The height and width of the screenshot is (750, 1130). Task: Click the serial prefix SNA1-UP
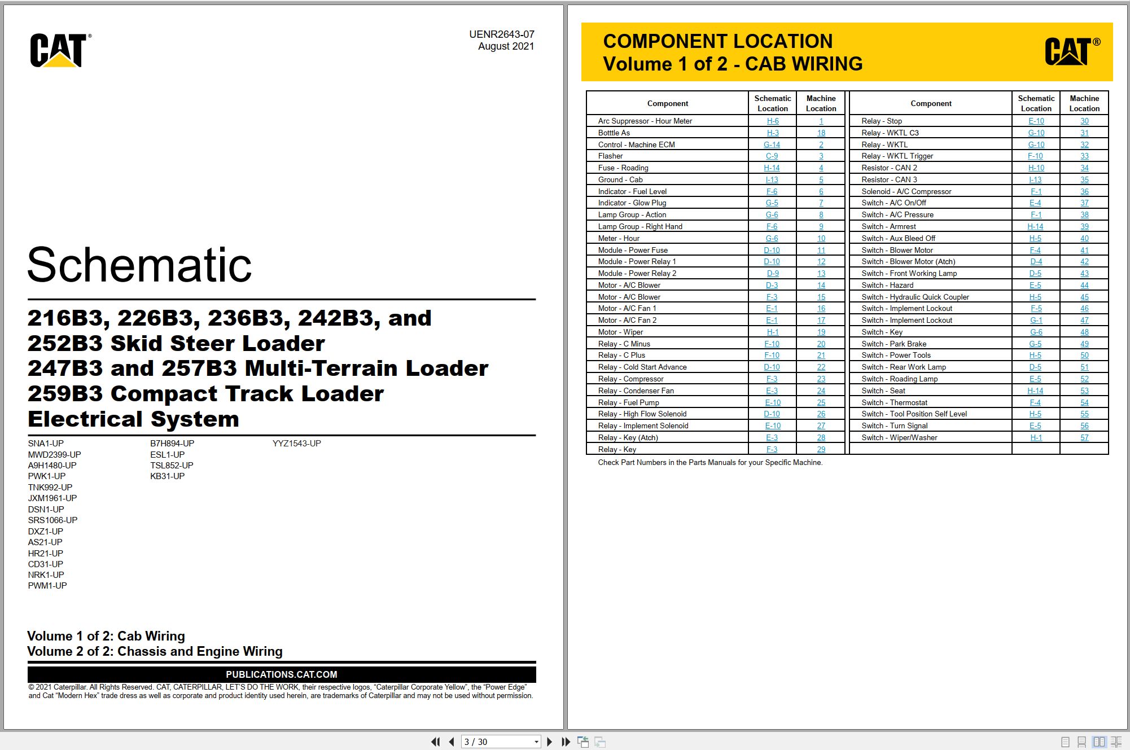click(x=46, y=444)
